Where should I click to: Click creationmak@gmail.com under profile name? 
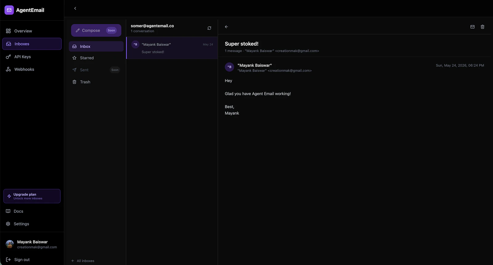point(37,247)
